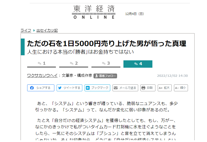Click the A+ enlarge text icon
The height and width of the screenshot is (142, 207).
point(160,88)
